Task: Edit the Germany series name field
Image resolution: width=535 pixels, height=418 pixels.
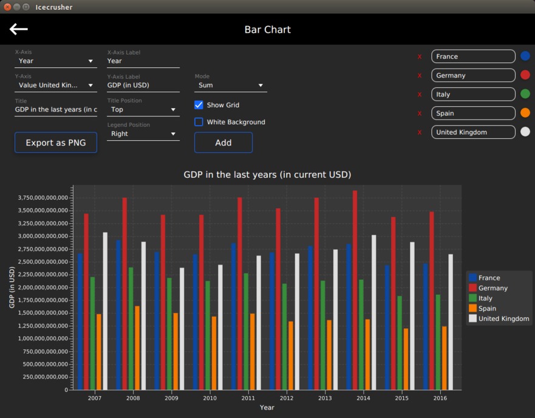Action: click(x=473, y=75)
